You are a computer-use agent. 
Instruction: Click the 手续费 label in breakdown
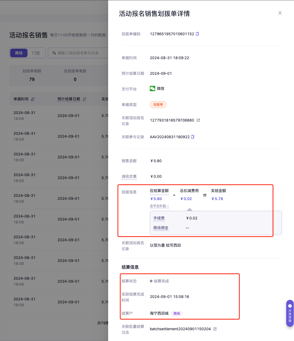[159, 218]
